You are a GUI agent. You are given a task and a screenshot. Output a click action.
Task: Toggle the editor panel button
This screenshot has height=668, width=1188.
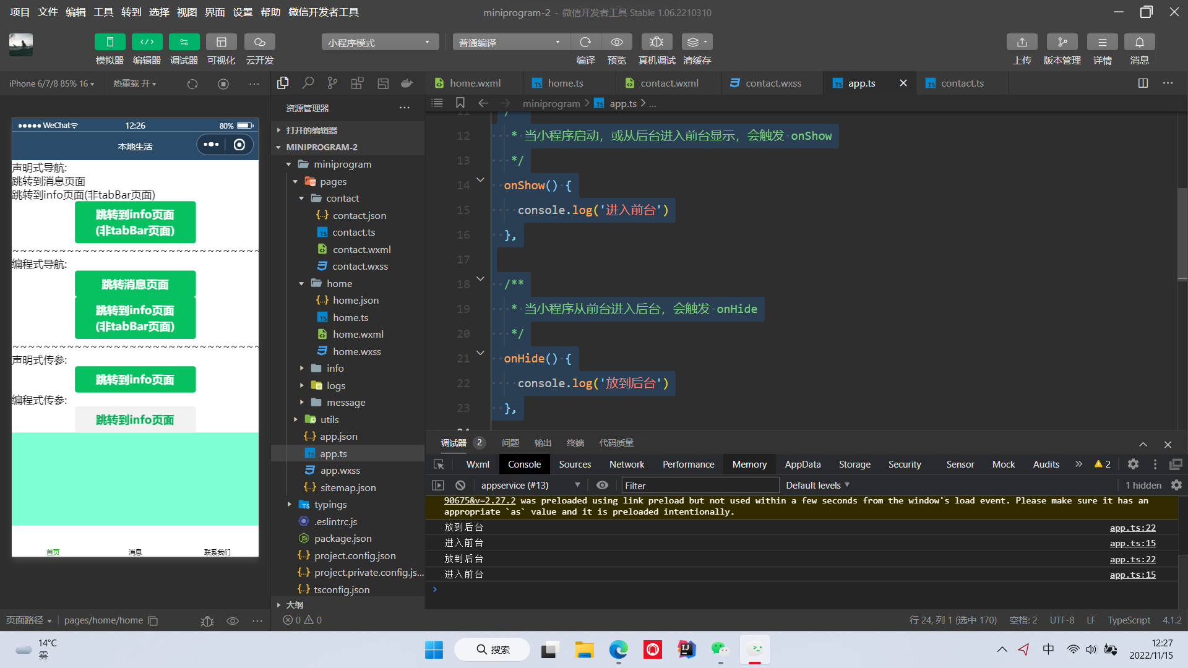coord(147,42)
